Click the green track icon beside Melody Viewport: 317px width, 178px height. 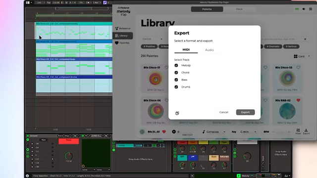pos(239,176)
